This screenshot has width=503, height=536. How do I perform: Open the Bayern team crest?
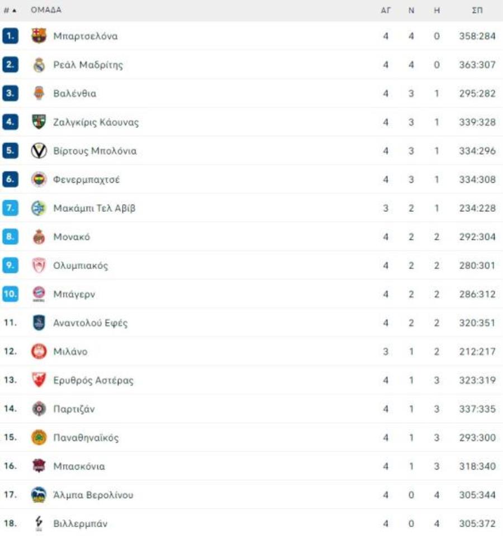point(39,294)
